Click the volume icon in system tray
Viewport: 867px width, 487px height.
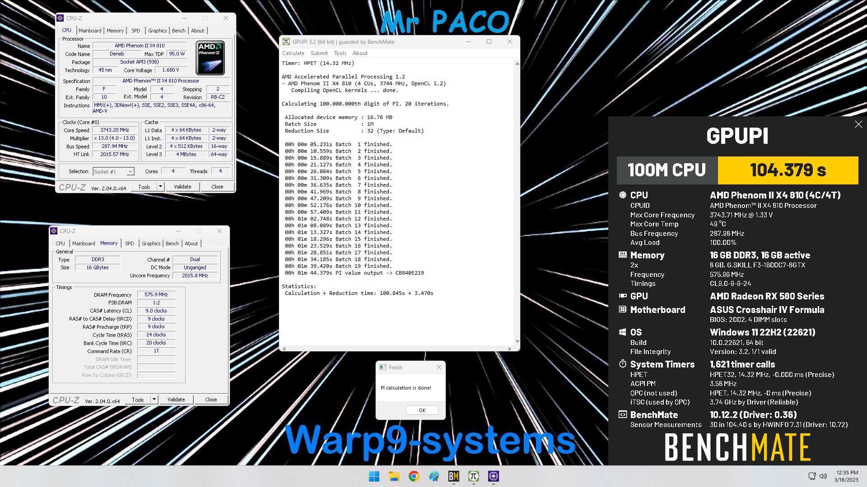(x=823, y=476)
